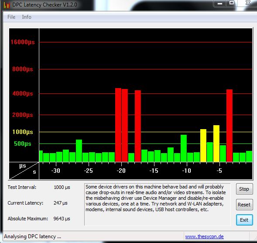Open the File menu
The height and width of the screenshot is (243, 257).
coord(11,17)
